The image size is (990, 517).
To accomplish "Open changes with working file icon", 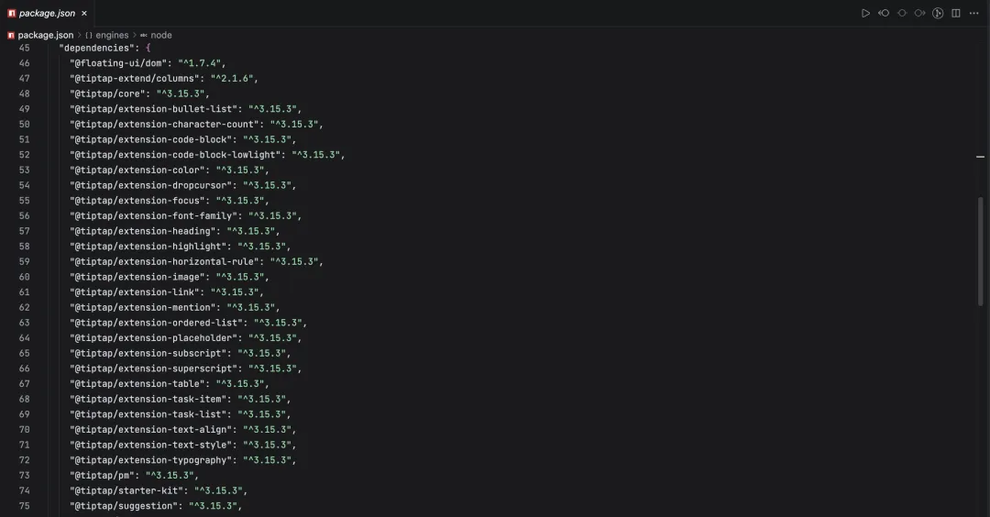I will click(x=902, y=13).
